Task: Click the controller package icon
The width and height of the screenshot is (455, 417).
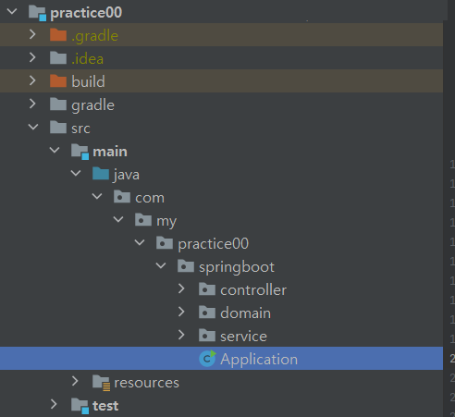Action: click(x=207, y=289)
